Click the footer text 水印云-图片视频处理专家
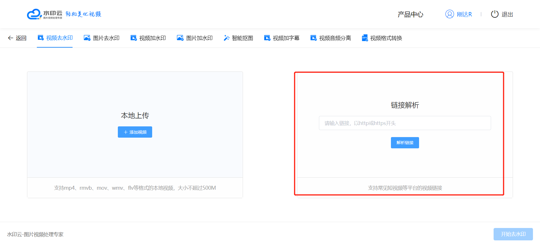Image resolution: width=540 pixels, height=246 pixels. click(35, 234)
